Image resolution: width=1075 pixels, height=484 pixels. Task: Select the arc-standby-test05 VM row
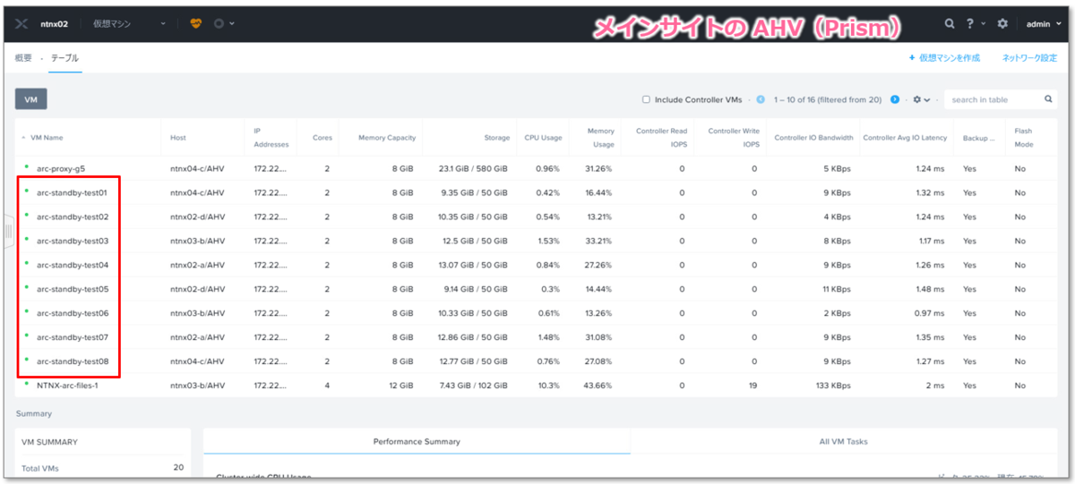coord(536,289)
